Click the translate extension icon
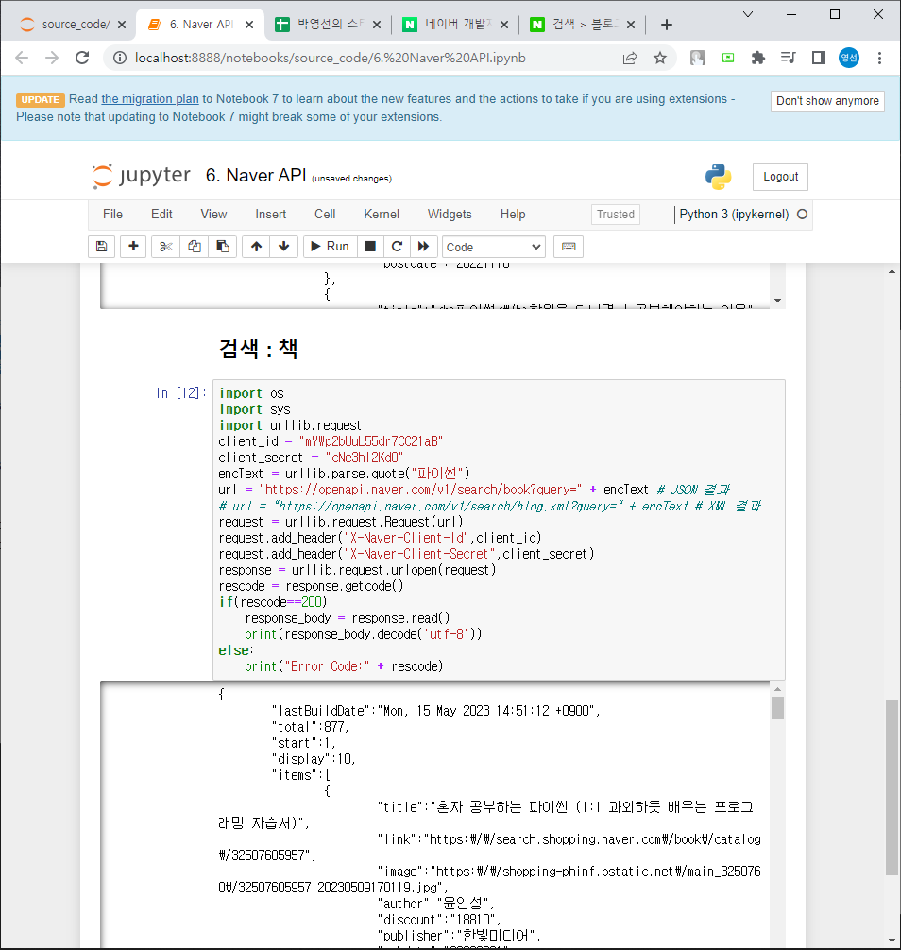 click(698, 59)
